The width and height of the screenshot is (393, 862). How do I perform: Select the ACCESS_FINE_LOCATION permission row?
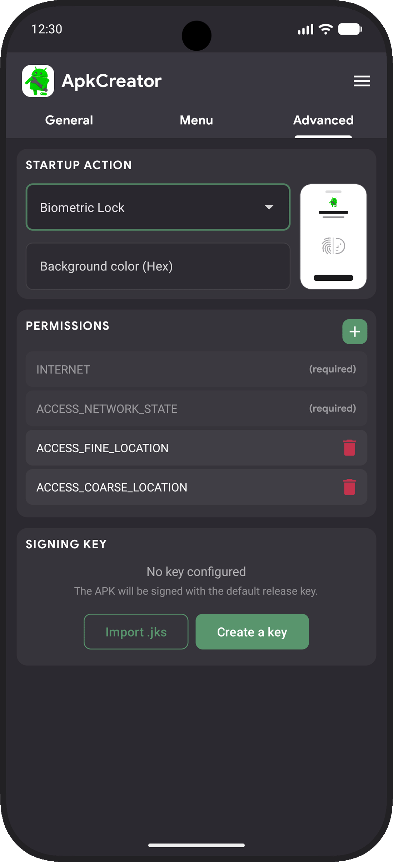point(161,448)
